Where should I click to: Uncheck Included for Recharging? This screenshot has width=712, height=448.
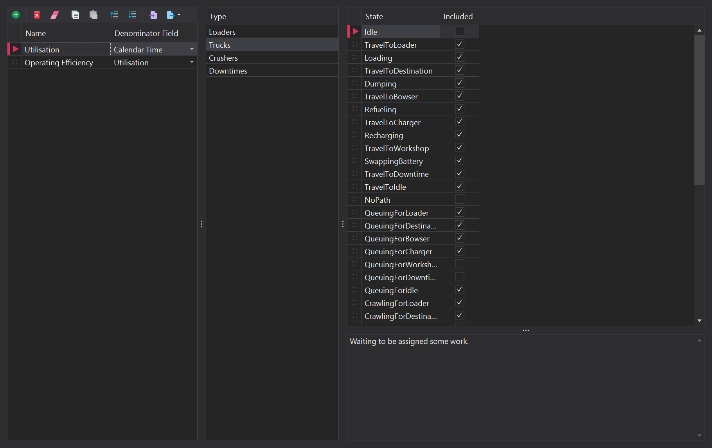click(460, 135)
